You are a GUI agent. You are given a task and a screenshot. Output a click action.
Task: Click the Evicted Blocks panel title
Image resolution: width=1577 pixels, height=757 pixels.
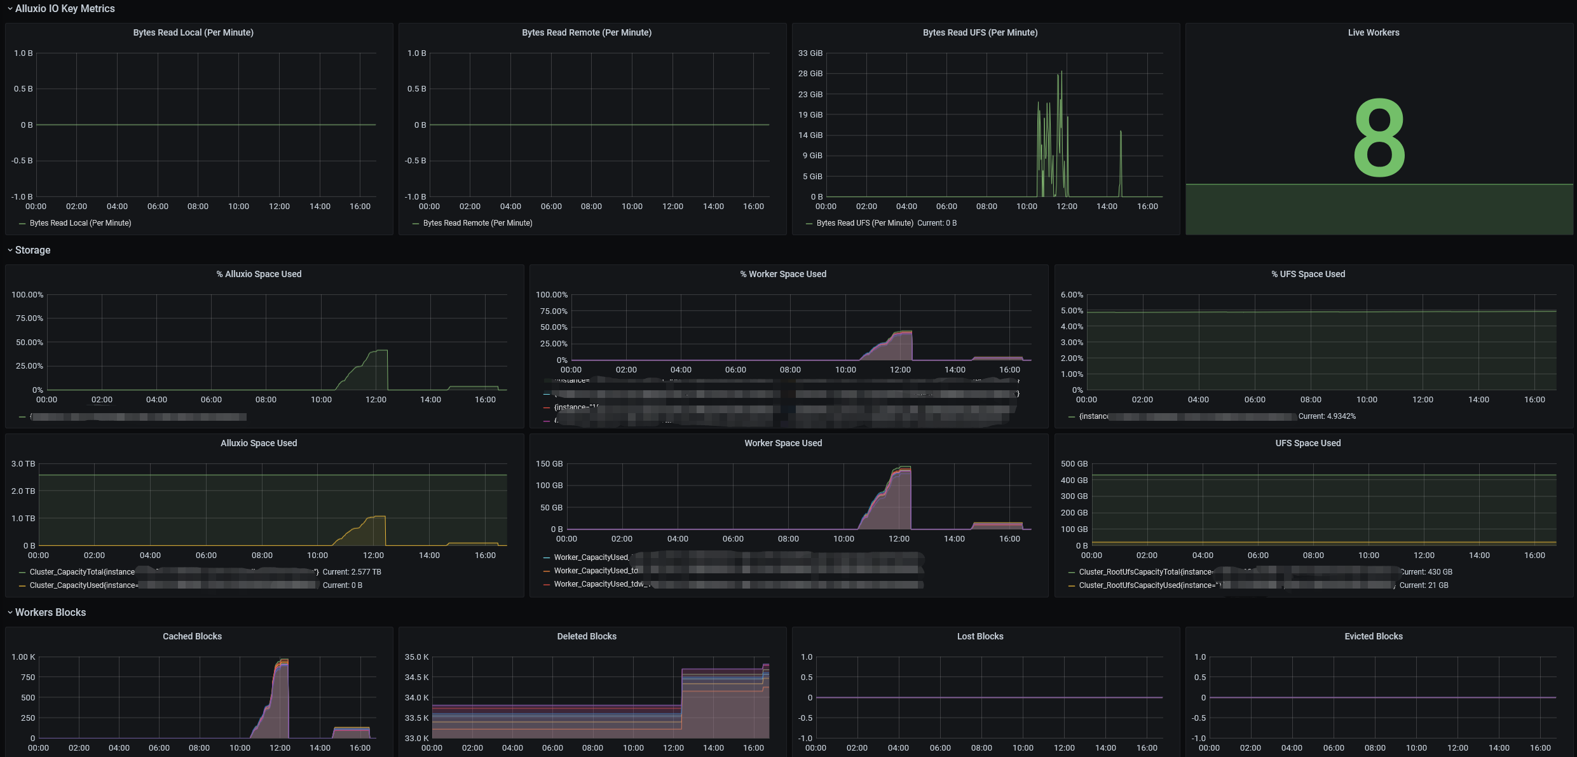pos(1374,636)
